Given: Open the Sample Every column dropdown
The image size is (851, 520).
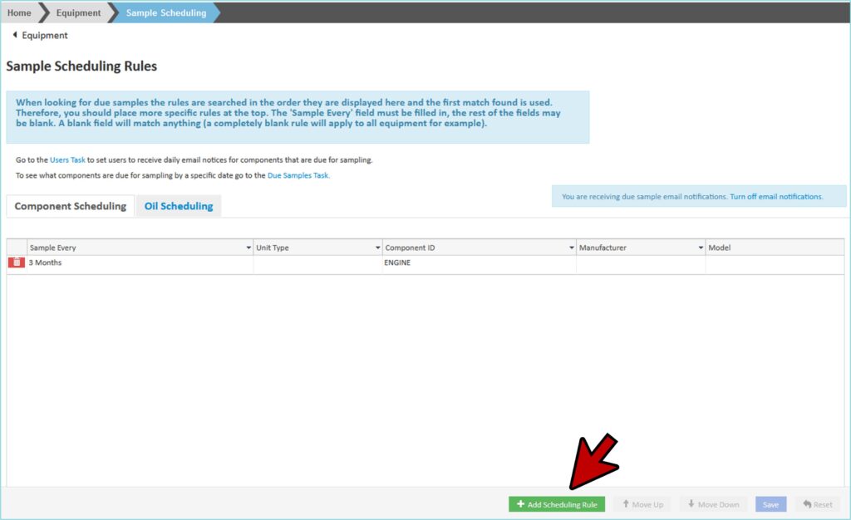Looking at the screenshot, I should pyautogui.click(x=248, y=248).
